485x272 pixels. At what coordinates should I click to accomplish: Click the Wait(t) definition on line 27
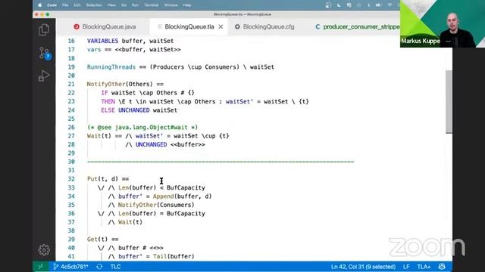pyautogui.click(x=99, y=136)
